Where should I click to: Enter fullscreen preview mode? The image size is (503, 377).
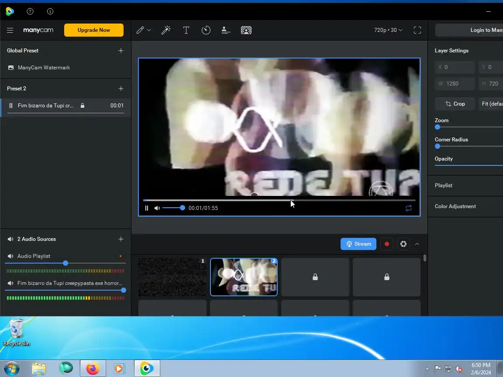[x=417, y=30]
